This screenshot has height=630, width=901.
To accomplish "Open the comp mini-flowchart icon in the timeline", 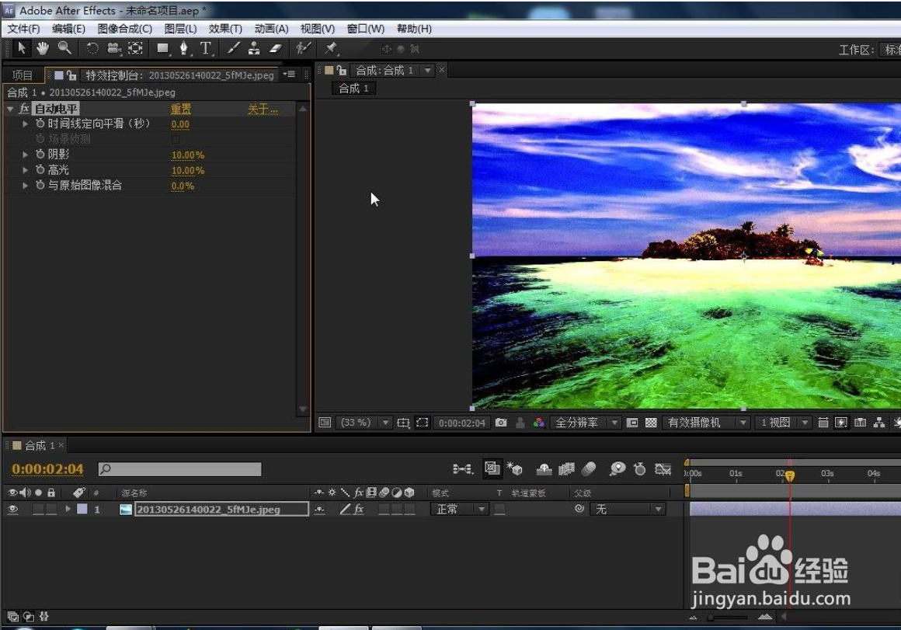I will click(x=463, y=469).
